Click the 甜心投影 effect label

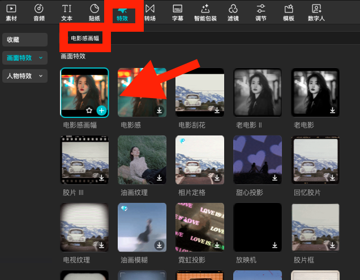pyautogui.click(x=250, y=192)
